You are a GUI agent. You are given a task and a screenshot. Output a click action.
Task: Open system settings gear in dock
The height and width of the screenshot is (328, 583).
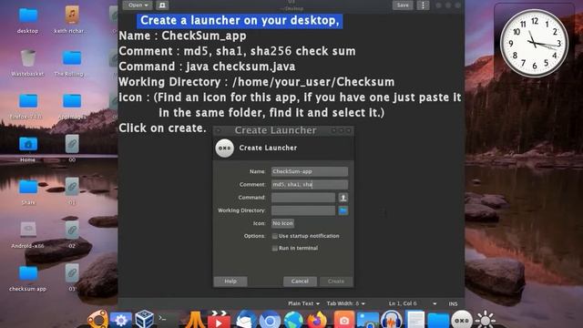tap(120, 320)
